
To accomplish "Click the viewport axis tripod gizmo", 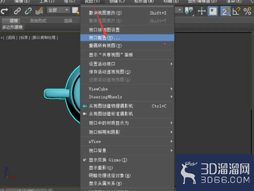I will pyautogui.click(x=10, y=173).
